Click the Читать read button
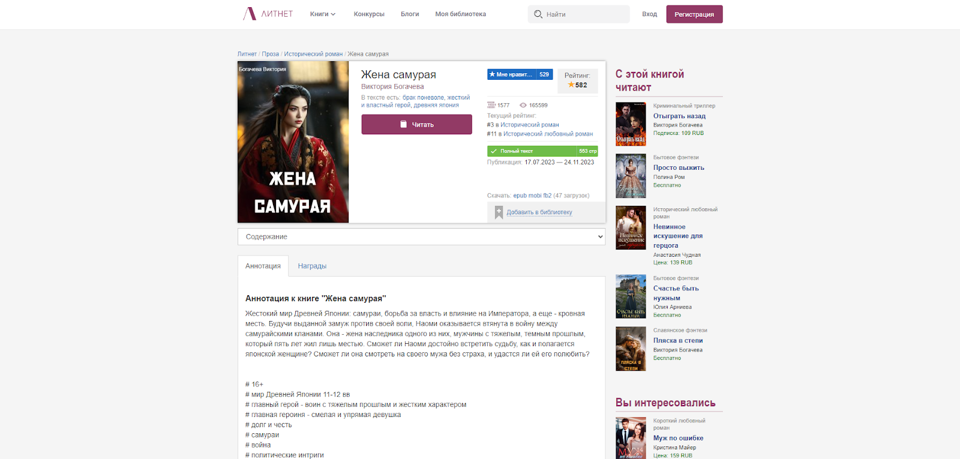The width and height of the screenshot is (960, 459). pyautogui.click(x=416, y=124)
